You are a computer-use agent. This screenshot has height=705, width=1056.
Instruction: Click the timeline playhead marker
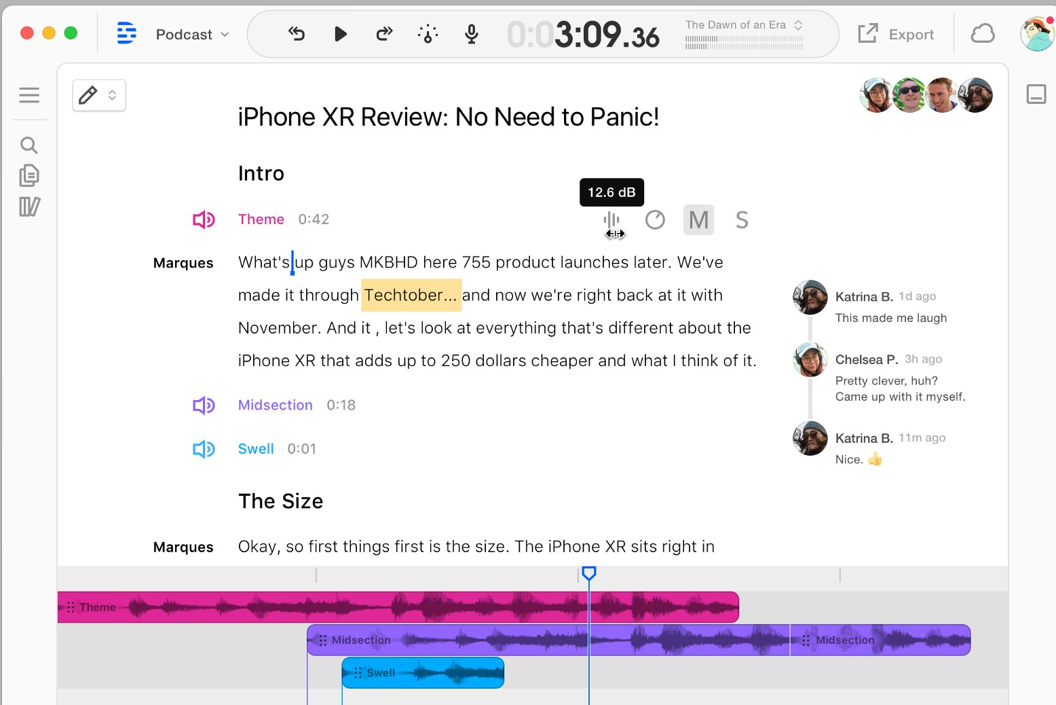click(x=589, y=574)
